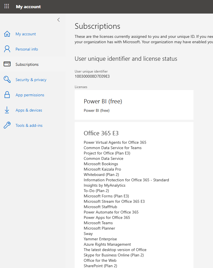
Task: Click the Sway entry
Action: tap(88, 234)
